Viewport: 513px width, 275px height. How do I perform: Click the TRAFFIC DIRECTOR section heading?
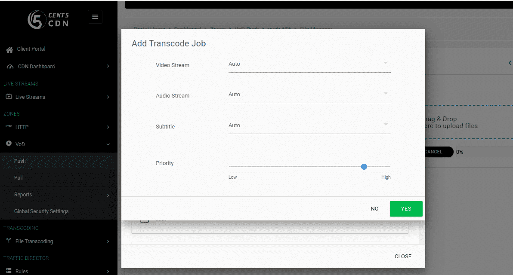click(26, 258)
